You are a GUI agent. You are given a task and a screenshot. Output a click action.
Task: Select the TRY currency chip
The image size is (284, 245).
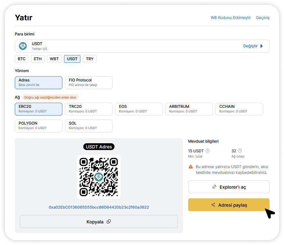[90, 59]
